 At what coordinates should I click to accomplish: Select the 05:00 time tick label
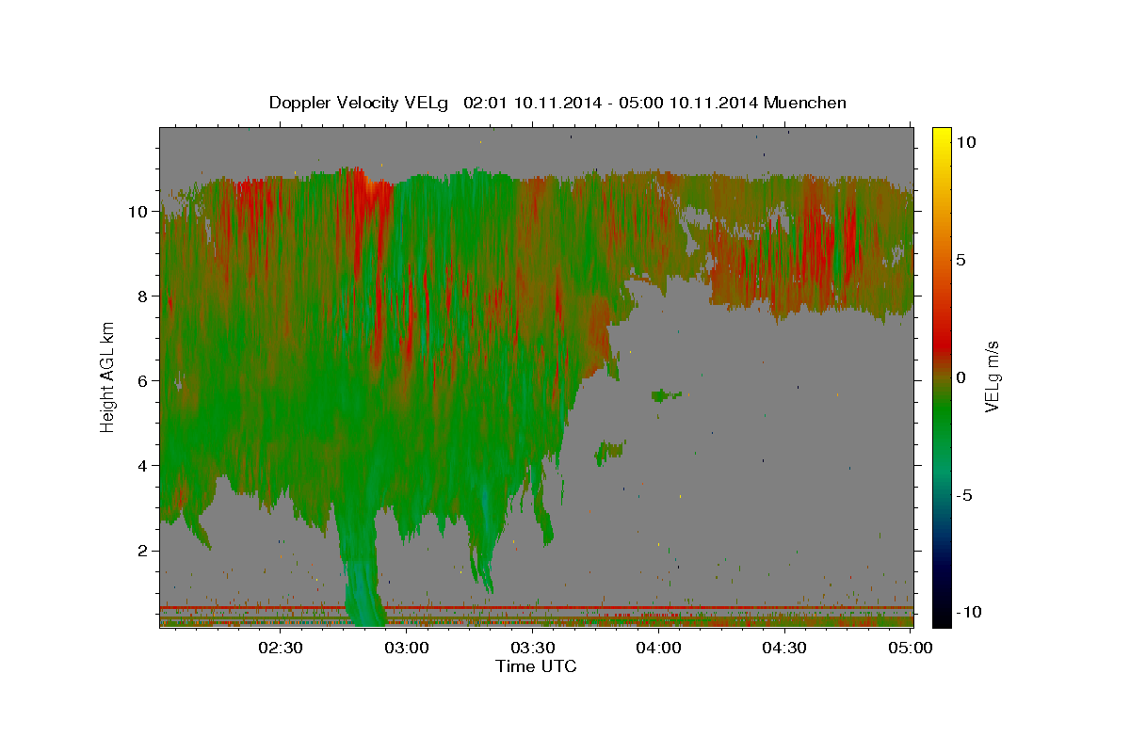(910, 648)
